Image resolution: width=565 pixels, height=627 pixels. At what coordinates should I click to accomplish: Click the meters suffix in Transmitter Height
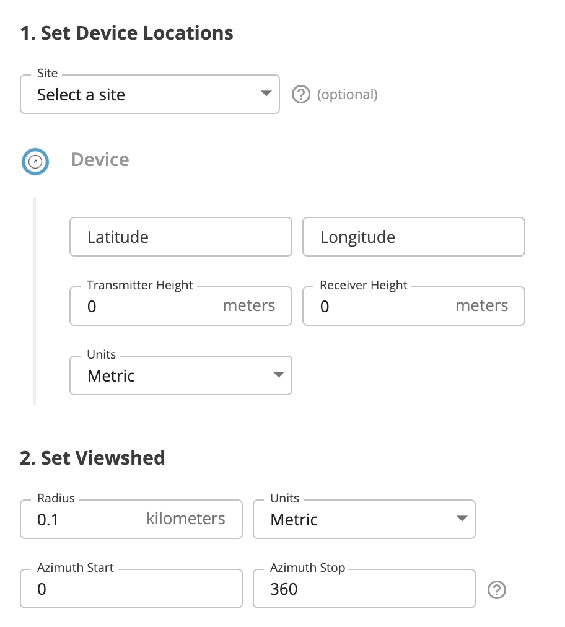(249, 306)
